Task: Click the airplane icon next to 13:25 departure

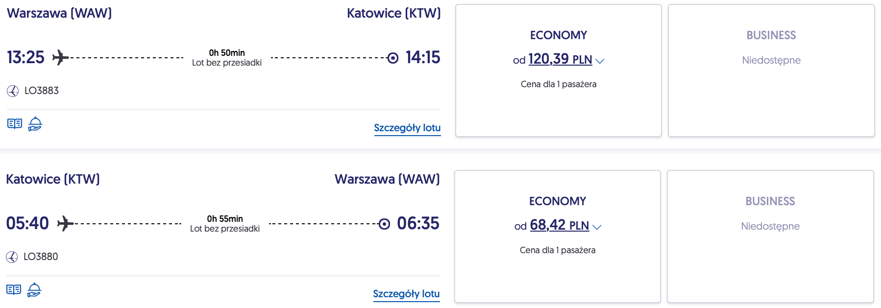Action: (x=60, y=57)
